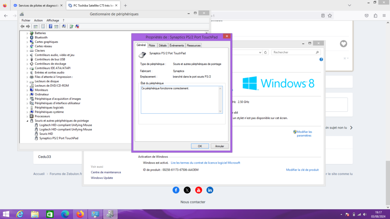This screenshot has width=390, height=219.
Task: Click the Facebook icon in the page footer
Action: (x=176, y=190)
